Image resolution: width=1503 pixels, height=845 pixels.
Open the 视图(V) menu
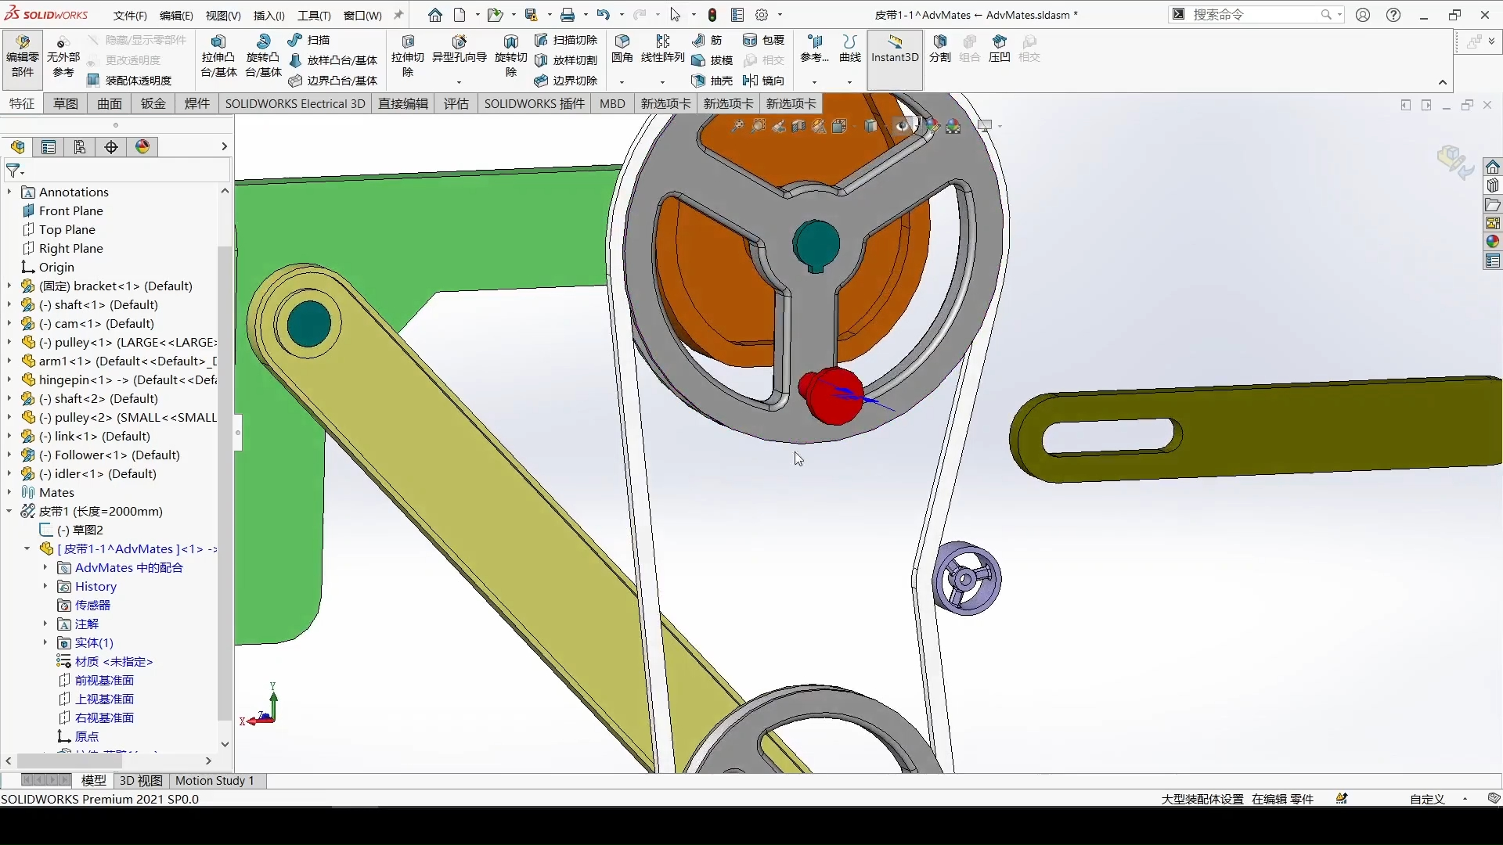pyautogui.click(x=222, y=15)
